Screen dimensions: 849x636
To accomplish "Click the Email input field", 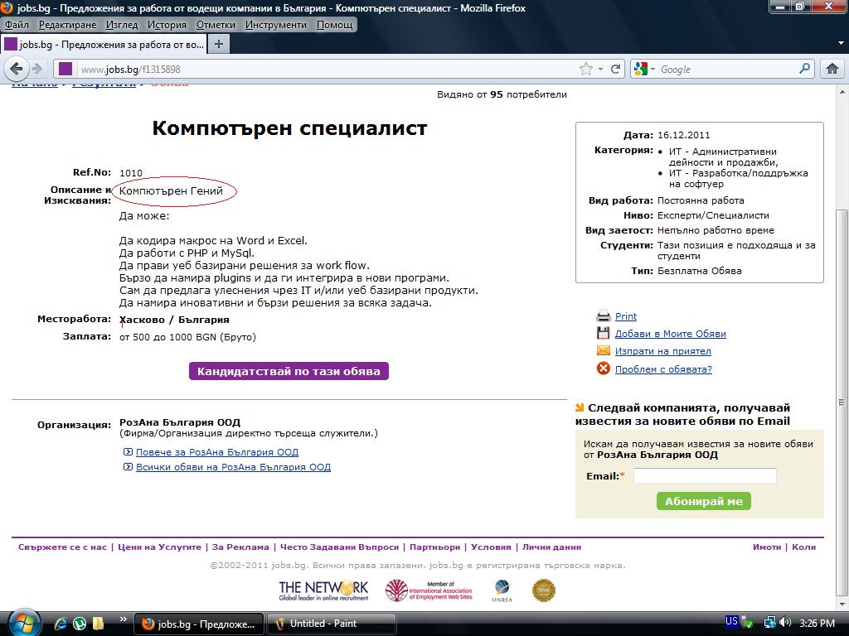I will pos(705,476).
